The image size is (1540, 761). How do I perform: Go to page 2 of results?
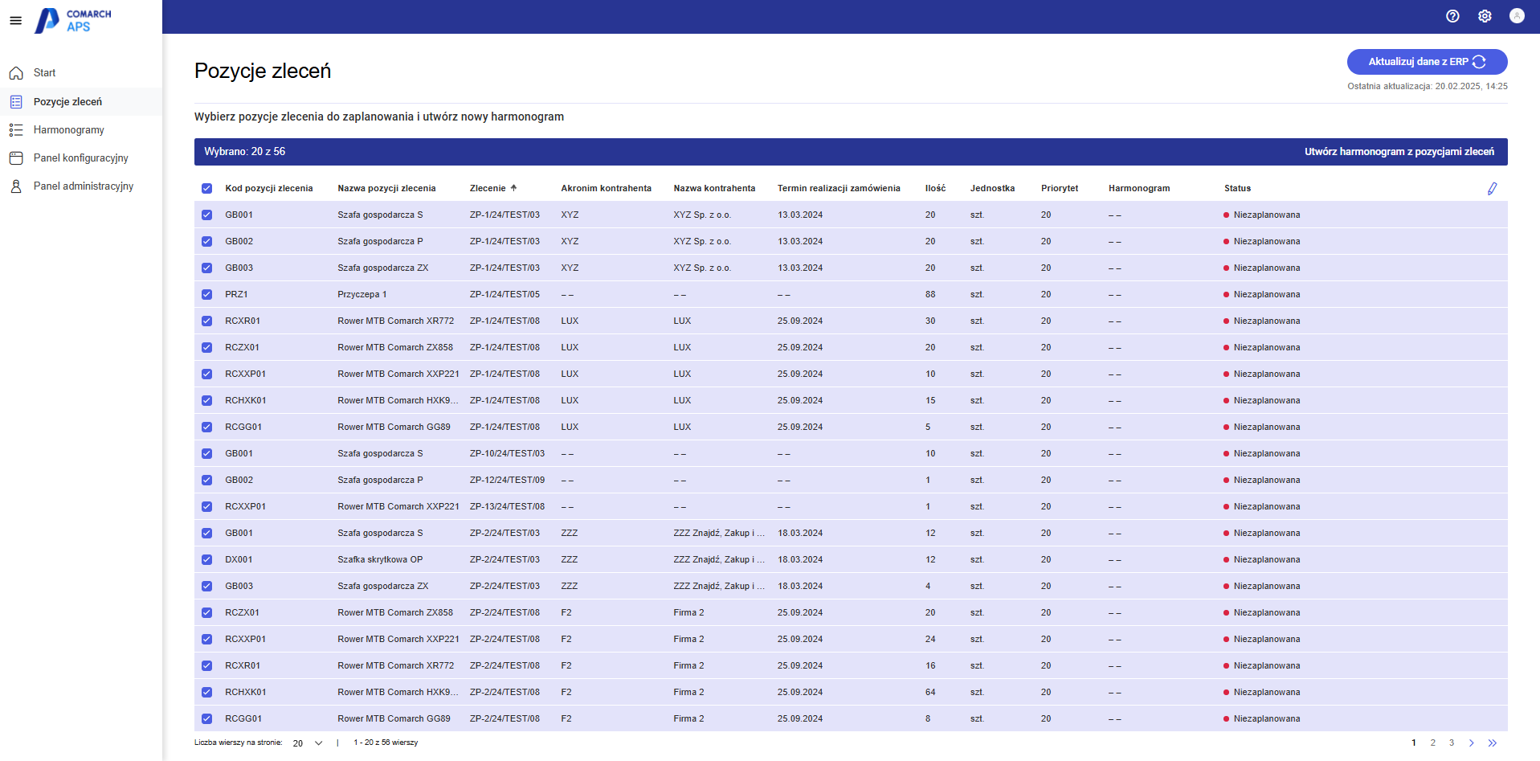pos(1432,743)
